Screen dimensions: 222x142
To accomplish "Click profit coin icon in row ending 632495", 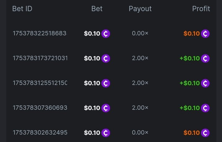I will click(x=205, y=133).
